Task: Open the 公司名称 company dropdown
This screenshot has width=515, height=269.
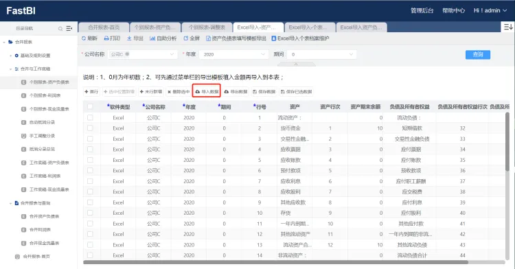Action: (142, 54)
